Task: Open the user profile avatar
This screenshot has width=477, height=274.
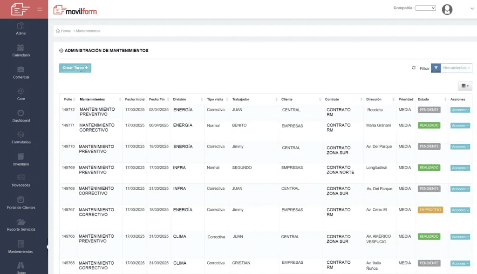Action: pyautogui.click(x=447, y=9)
